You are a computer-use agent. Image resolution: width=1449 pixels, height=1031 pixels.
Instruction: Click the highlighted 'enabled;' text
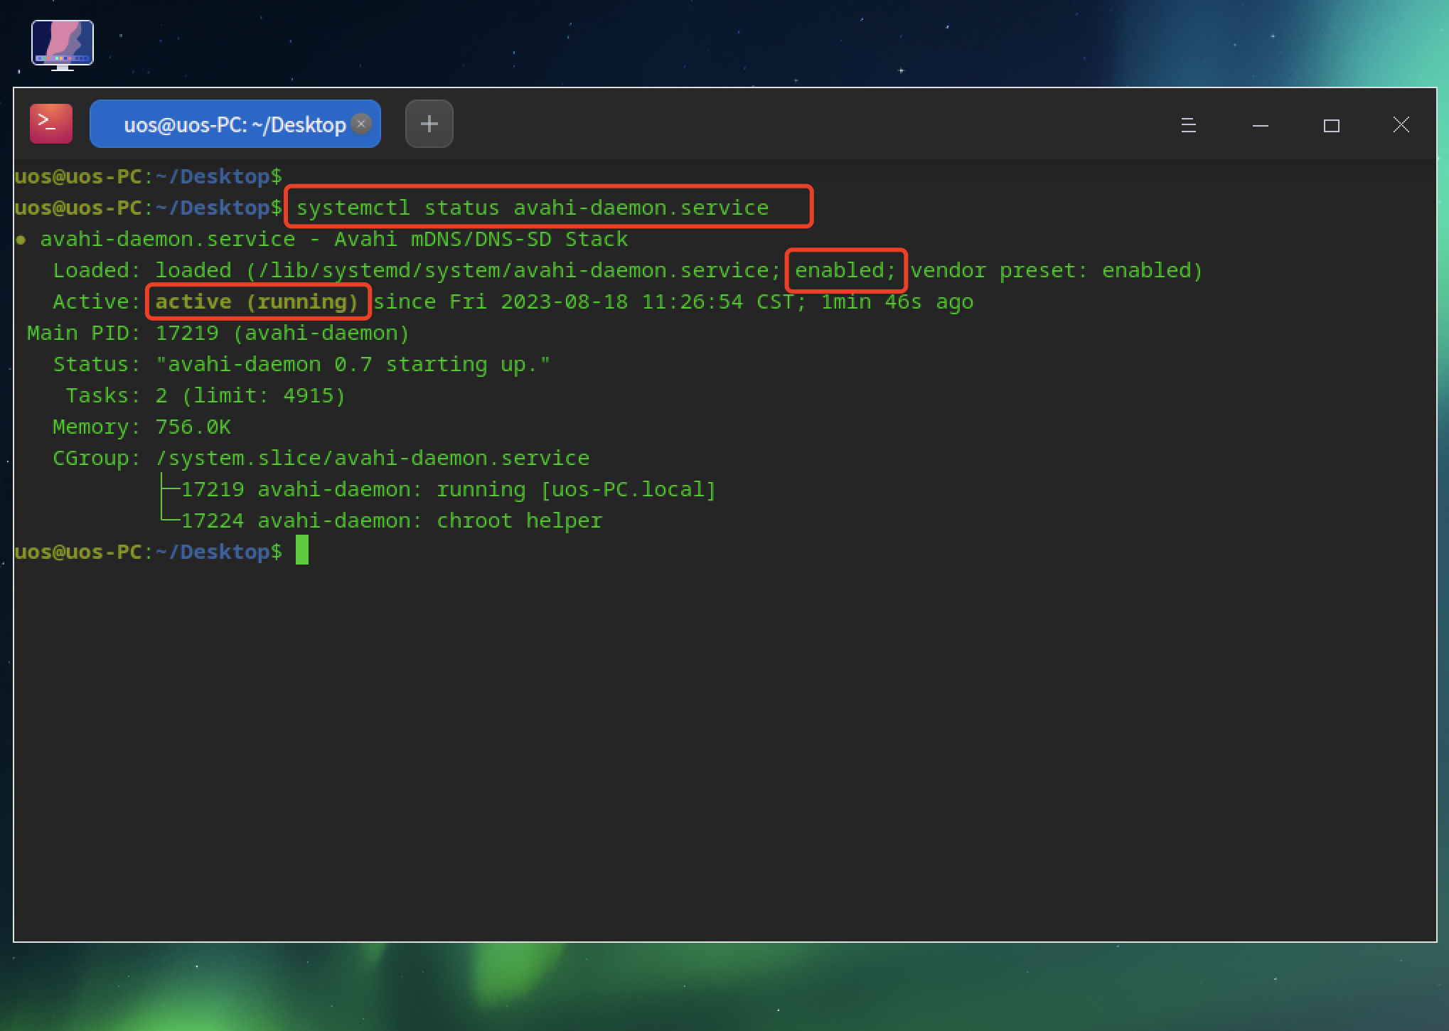[845, 270]
